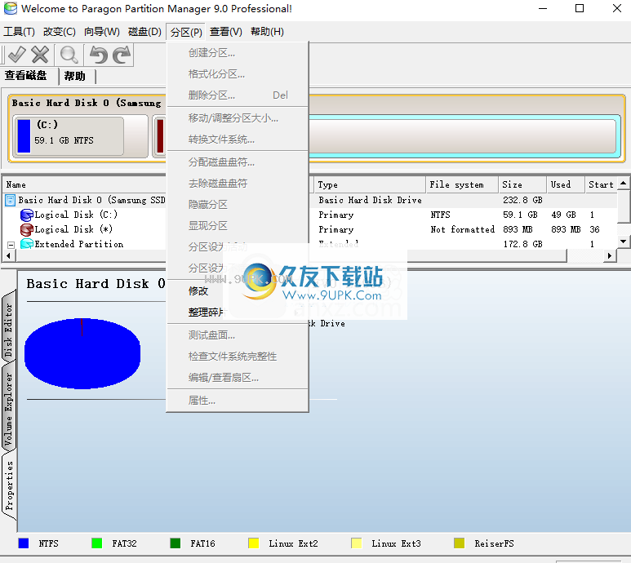Click the FAT16 dark green legend swatch
The width and height of the screenshot is (631, 563).
pos(175,543)
